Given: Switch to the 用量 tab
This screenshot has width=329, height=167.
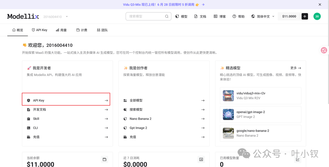Looking at the screenshot, I should click(61, 30).
